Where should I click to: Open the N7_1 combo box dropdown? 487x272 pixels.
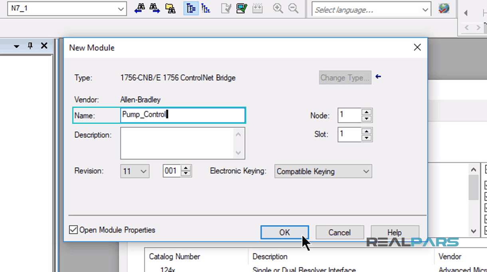pos(121,9)
